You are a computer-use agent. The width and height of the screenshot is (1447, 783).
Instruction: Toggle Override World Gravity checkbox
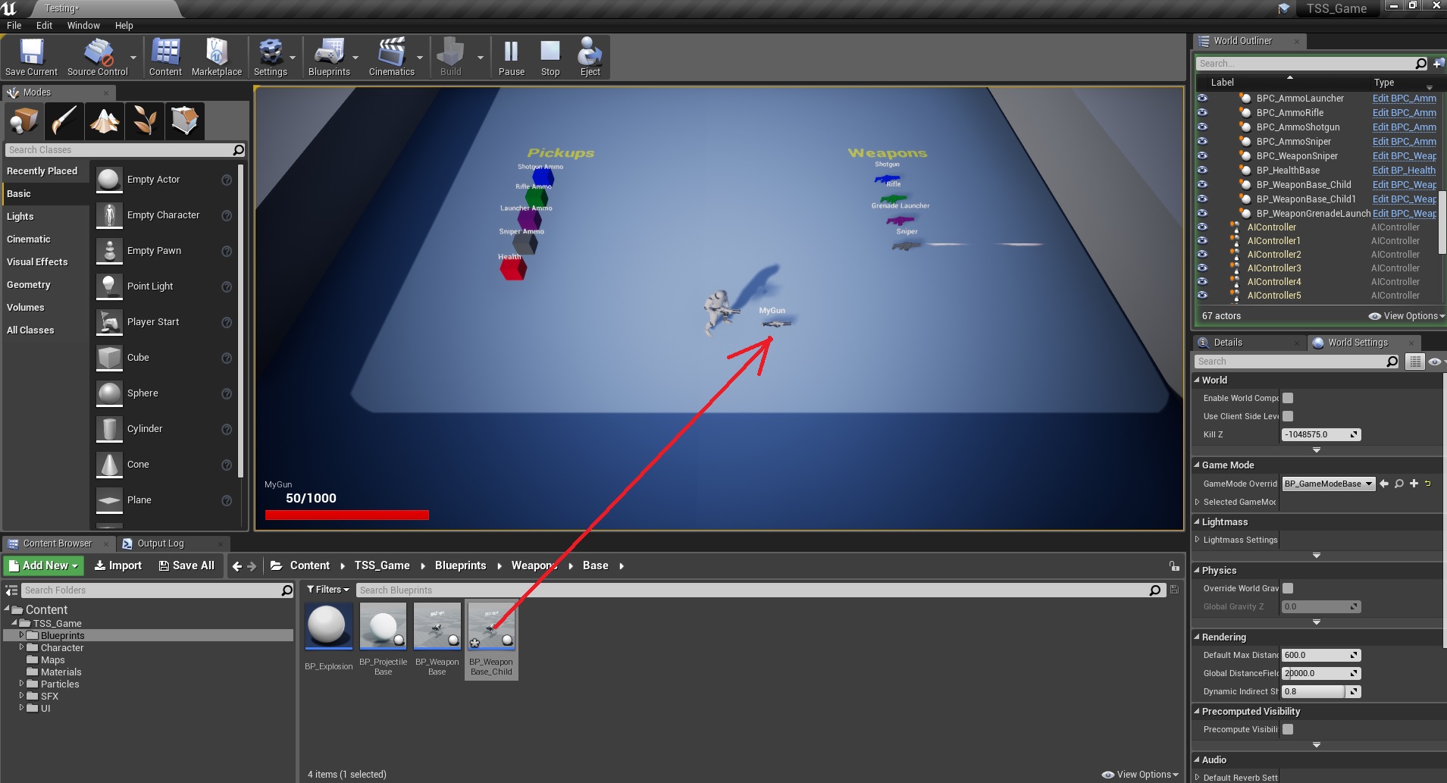[1288, 588]
